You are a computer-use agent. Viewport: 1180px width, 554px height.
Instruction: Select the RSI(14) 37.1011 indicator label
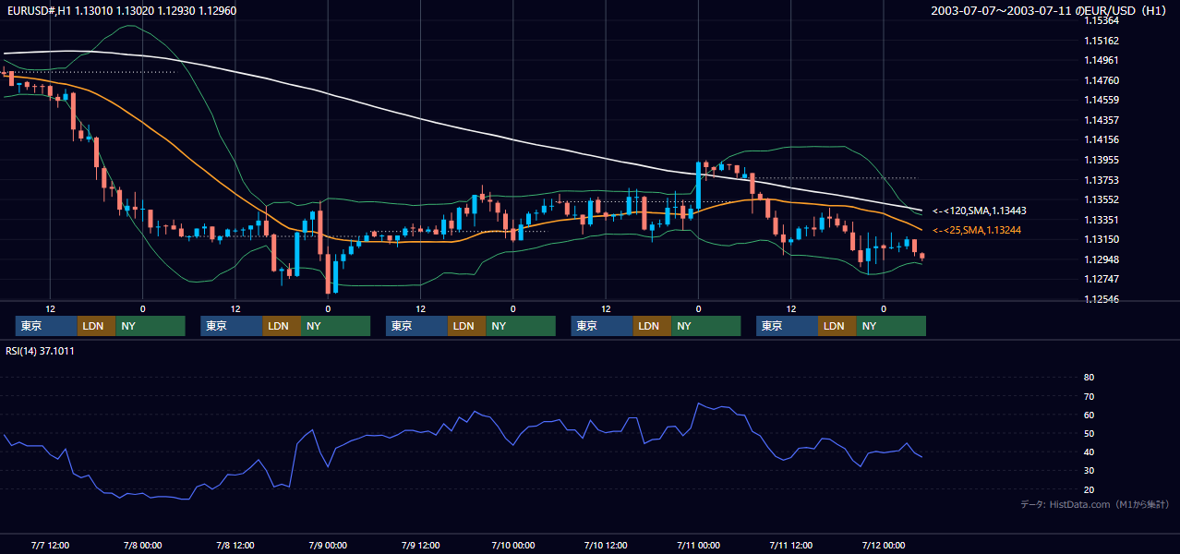[x=41, y=351]
